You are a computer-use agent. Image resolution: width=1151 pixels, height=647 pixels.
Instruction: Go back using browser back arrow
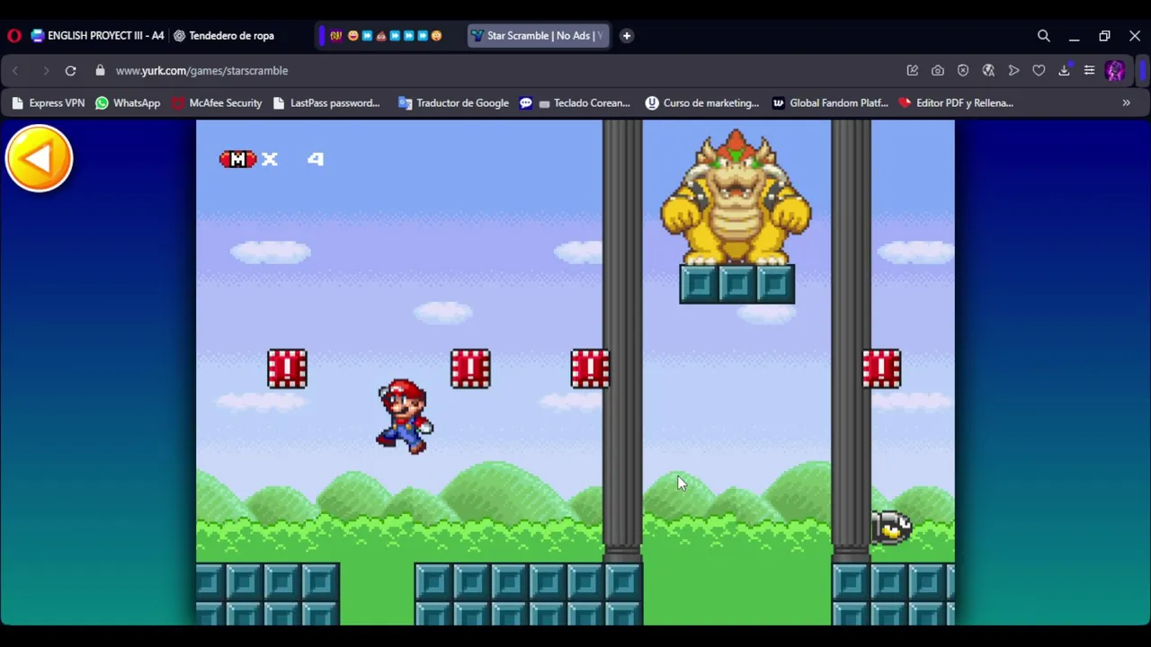pos(15,70)
